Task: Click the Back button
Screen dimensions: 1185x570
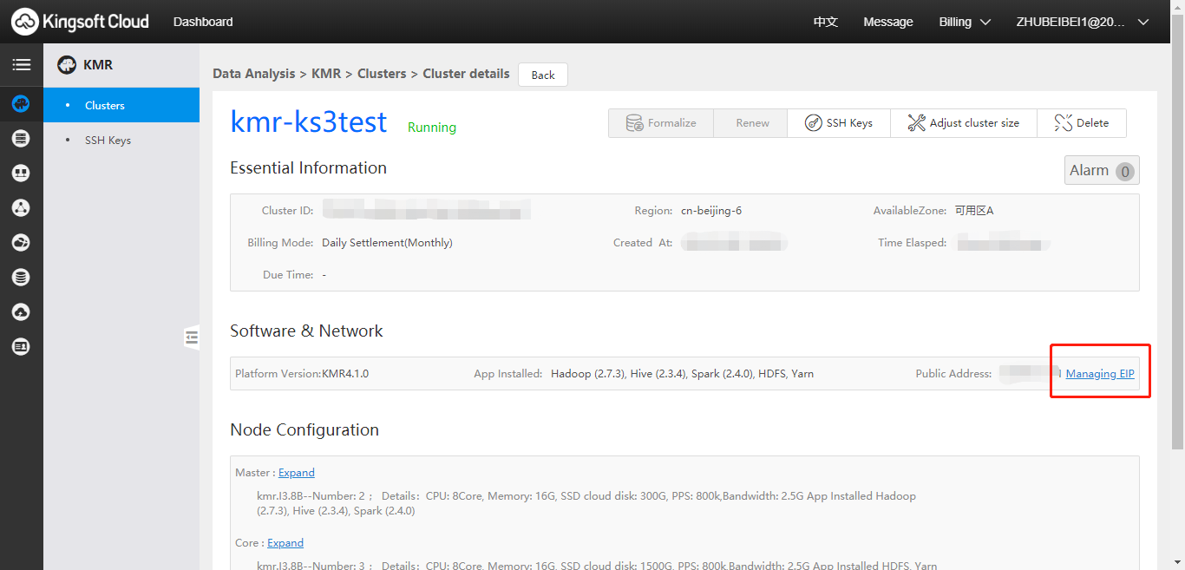Action: [543, 75]
